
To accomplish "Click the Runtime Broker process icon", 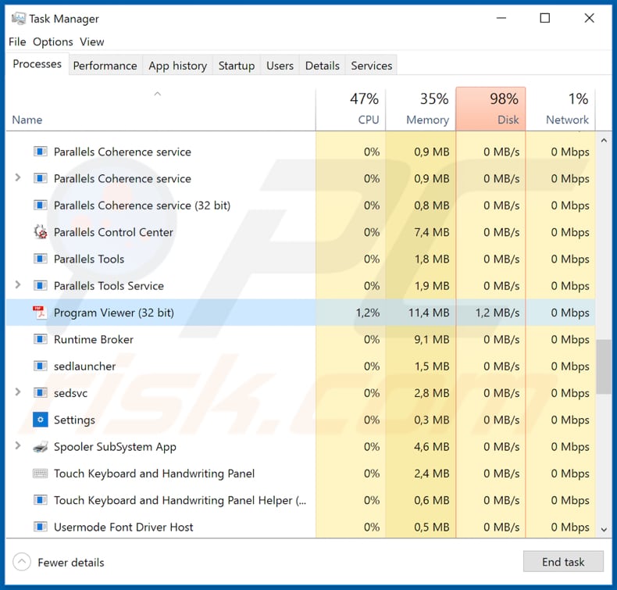I will [40, 339].
